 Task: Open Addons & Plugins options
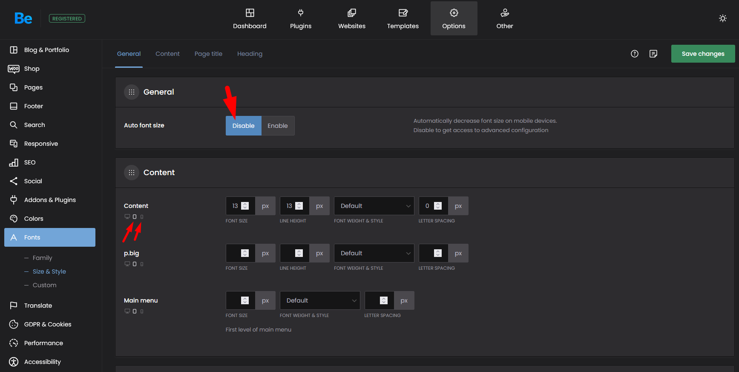click(x=50, y=200)
